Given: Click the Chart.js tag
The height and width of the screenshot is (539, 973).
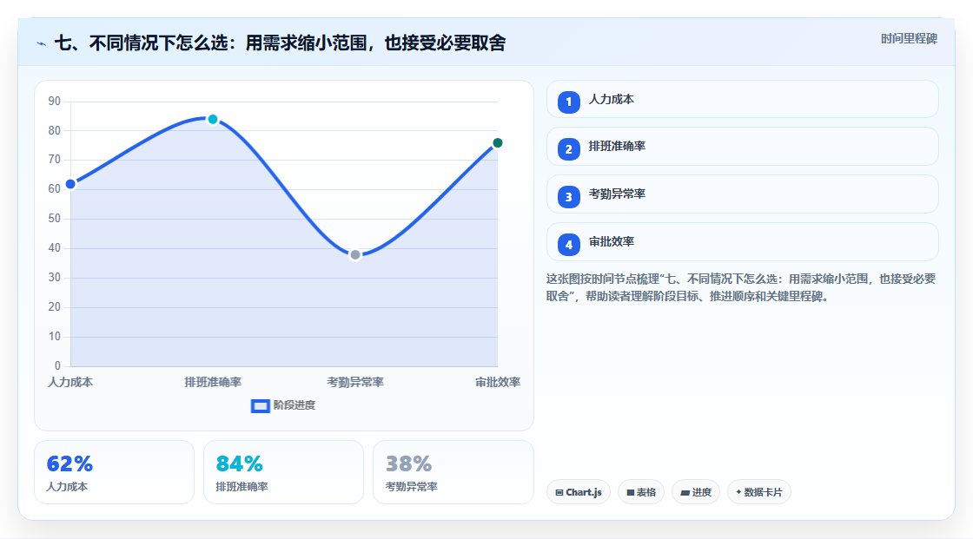Looking at the screenshot, I should [x=579, y=492].
